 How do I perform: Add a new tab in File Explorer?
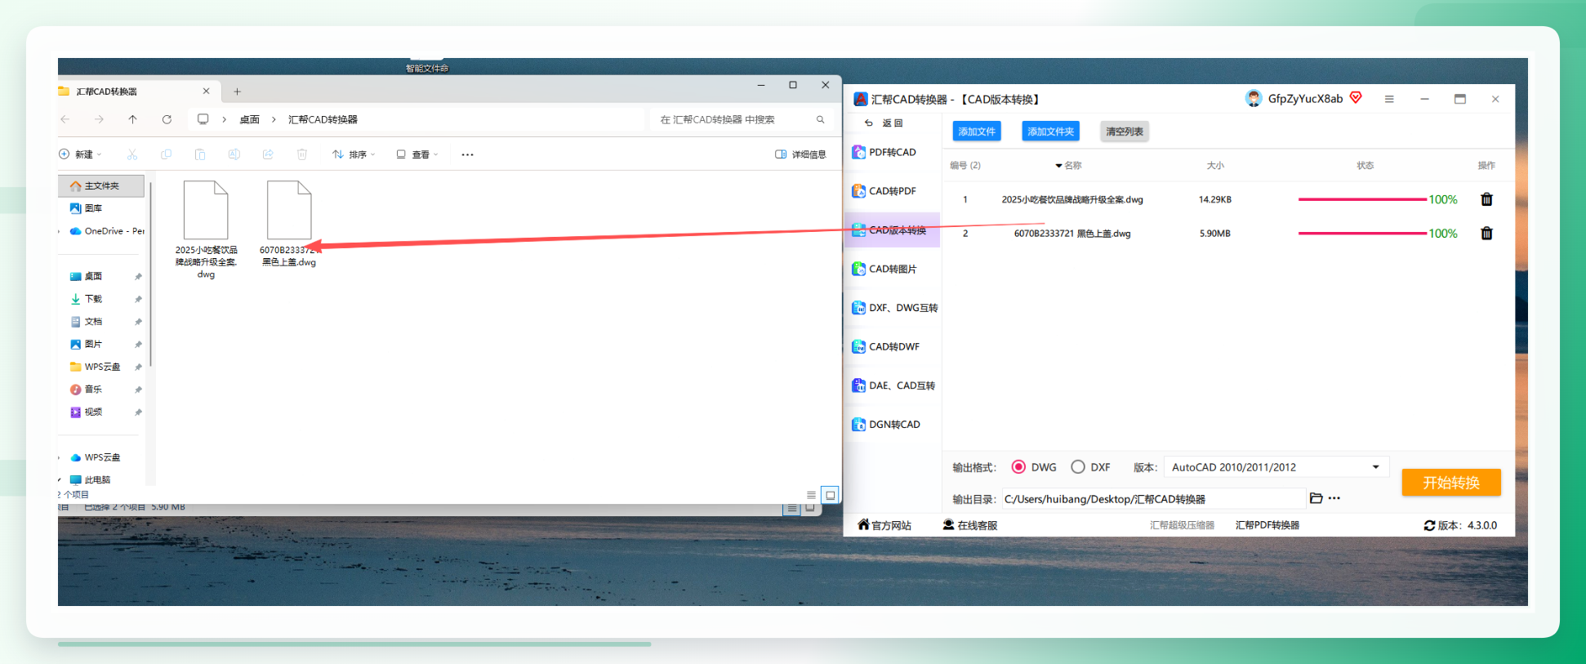[237, 91]
